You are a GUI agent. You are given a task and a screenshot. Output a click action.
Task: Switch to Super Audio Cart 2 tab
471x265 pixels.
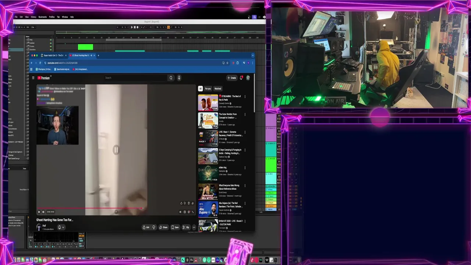[x=53, y=55]
